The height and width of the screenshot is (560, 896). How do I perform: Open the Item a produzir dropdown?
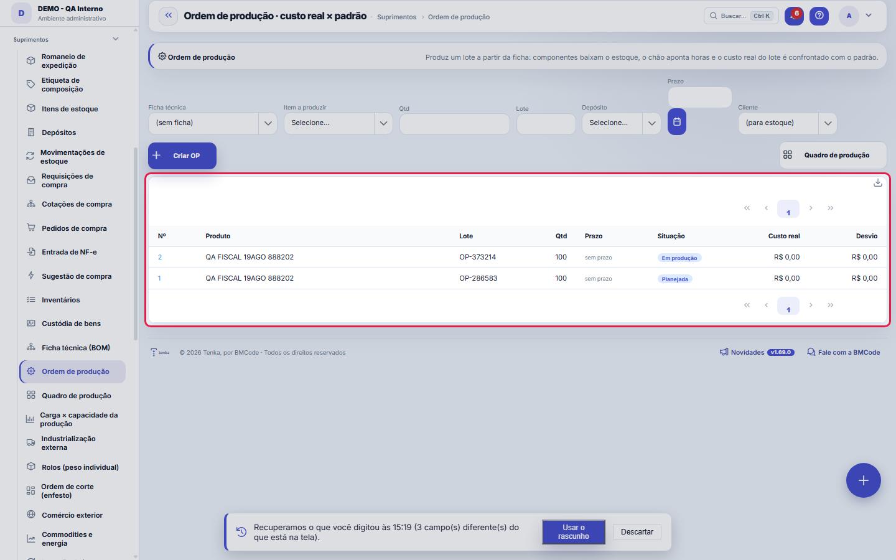(x=338, y=123)
